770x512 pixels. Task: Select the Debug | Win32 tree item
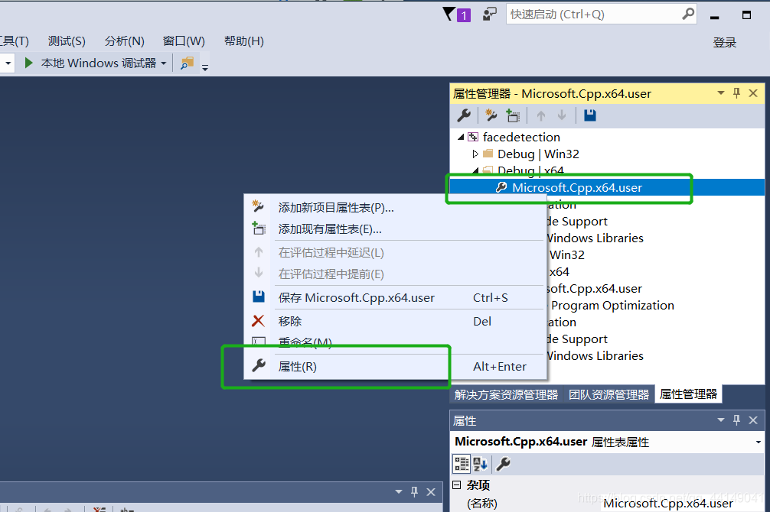coord(538,154)
